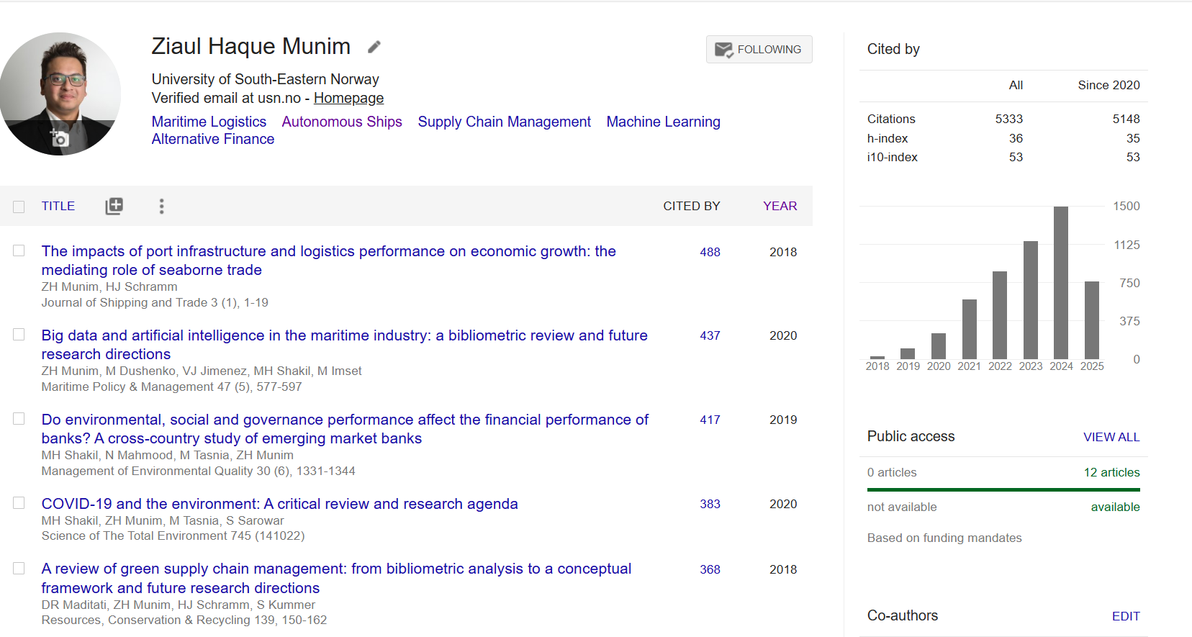The image size is (1192, 637).
Task: Select the checkbox for port infrastructure article
Action: tap(19, 250)
